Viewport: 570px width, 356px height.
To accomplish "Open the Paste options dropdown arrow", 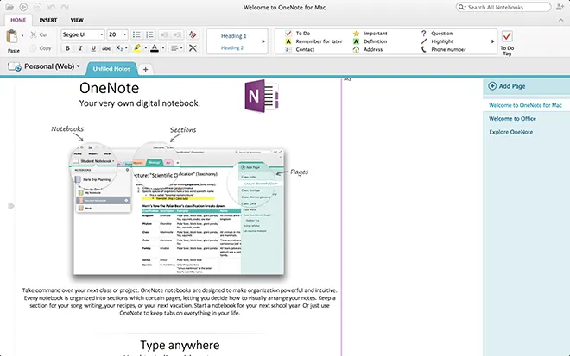I will [22, 35].
